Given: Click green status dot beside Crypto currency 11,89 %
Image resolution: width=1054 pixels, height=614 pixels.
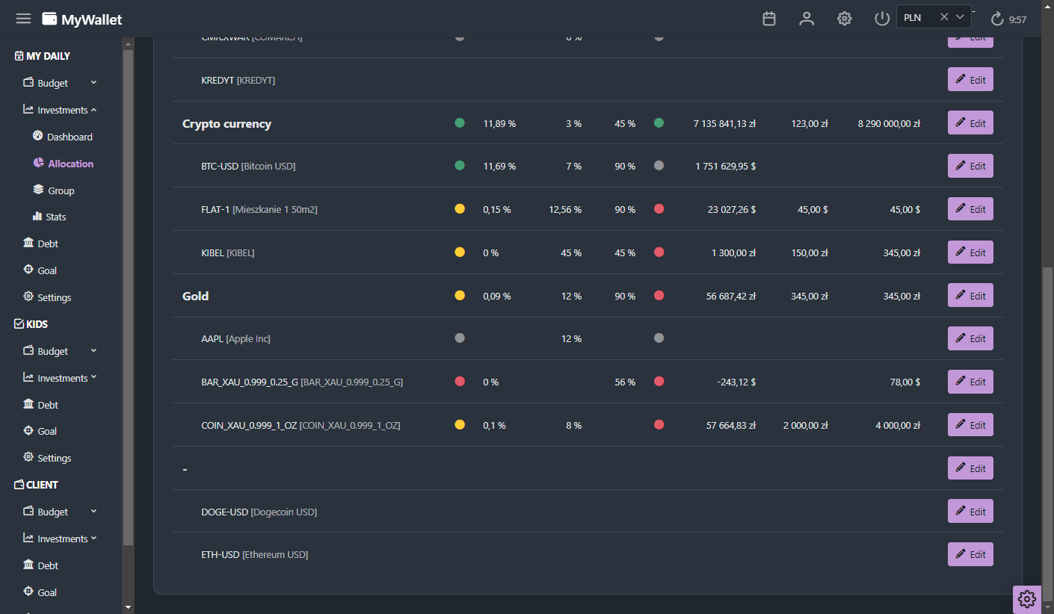Looking at the screenshot, I should click(x=460, y=123).
